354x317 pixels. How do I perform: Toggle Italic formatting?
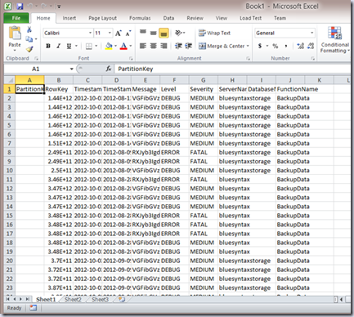58,46
